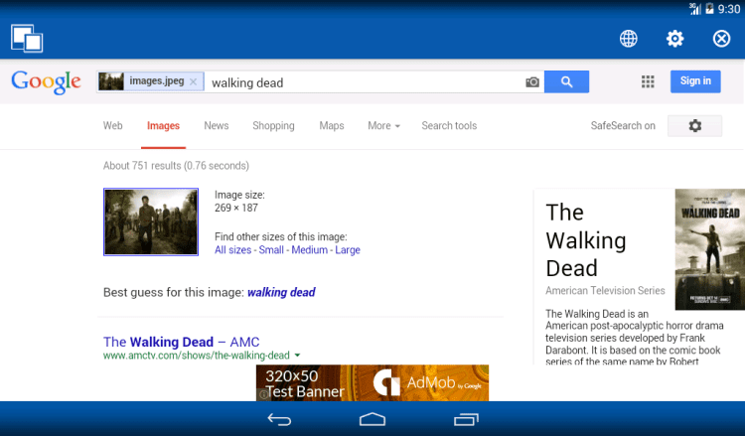Click the blue magnifier search button

pos(566,81)
